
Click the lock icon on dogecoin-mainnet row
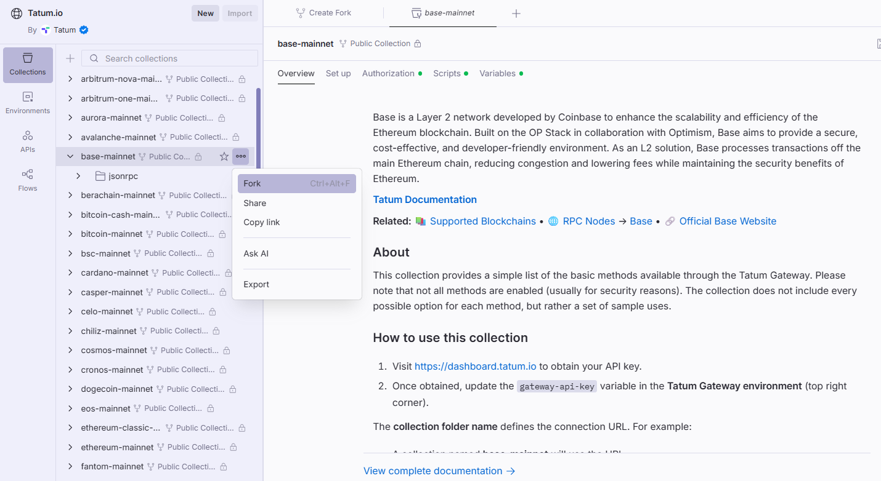pyautogui.click(x=233, y=389)
